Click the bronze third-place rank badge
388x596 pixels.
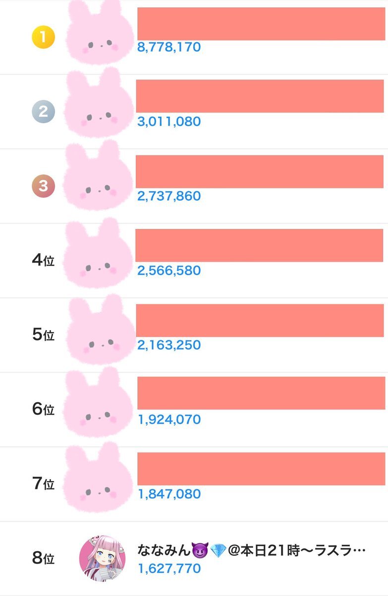(x=43, y=186)
